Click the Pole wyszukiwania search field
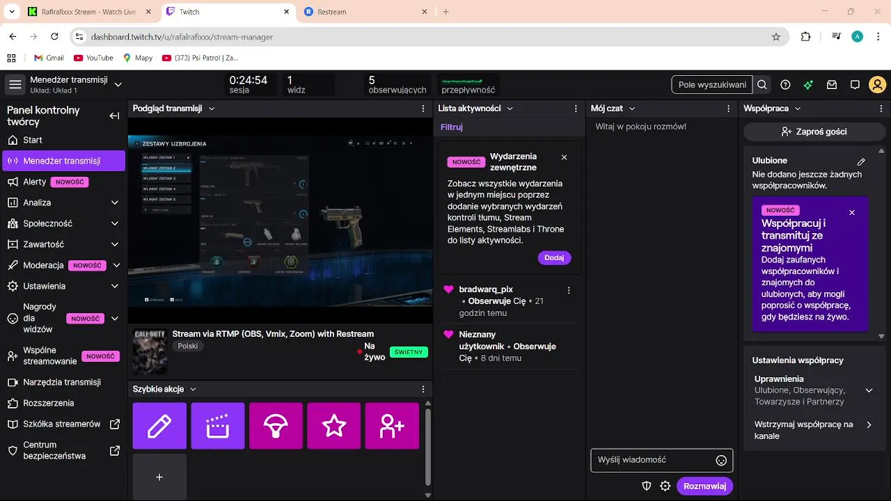This screenshot has height=501, width=891. 712,85
